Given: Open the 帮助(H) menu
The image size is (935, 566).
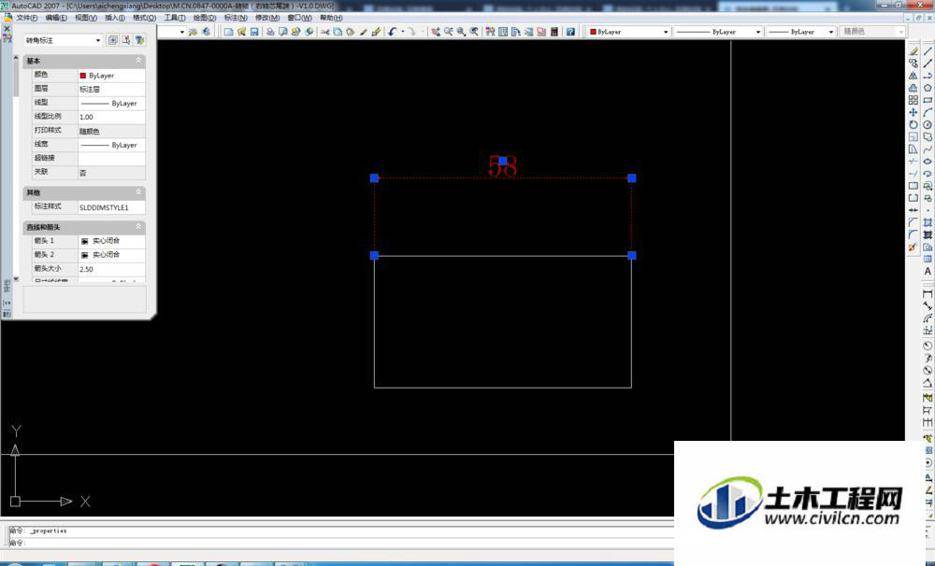Looking at the screenshot, I should (331, 18).
